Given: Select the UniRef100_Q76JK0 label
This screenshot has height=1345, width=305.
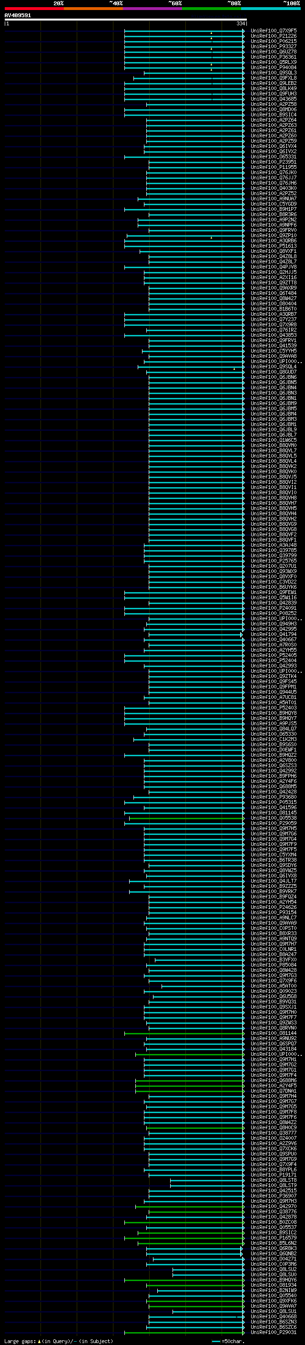Looking at the screenshot, I should click(x=274, y=173).
